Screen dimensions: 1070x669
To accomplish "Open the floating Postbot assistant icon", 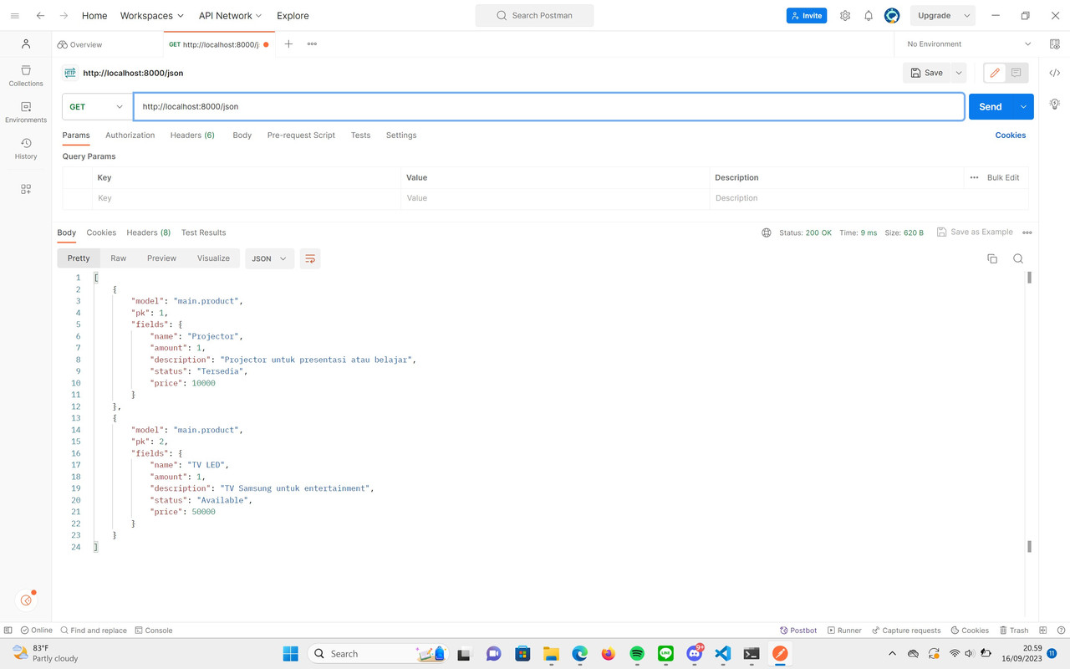I will tap(27, 600).
